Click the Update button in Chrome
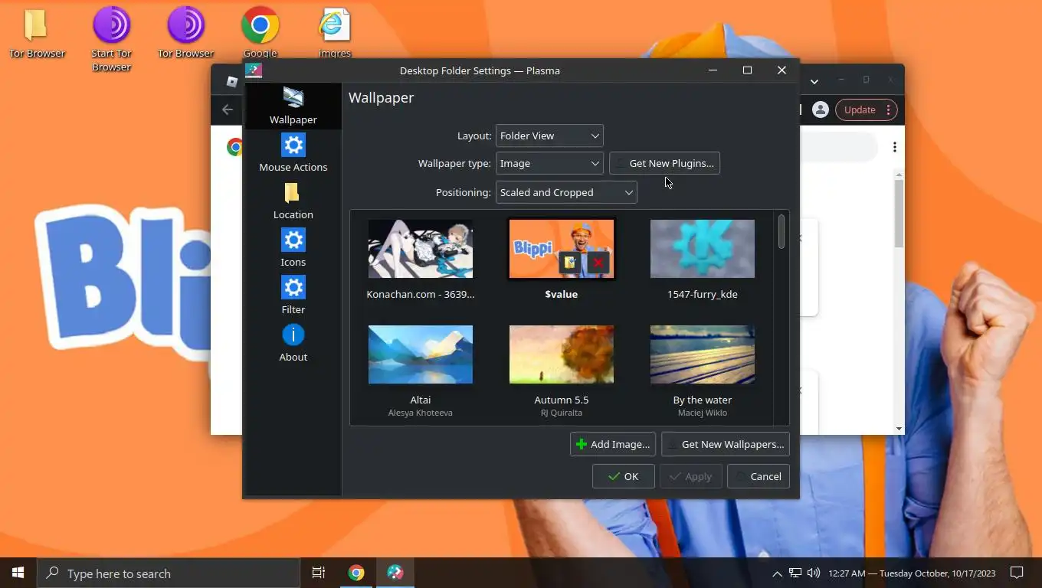Image resolution: width=1042 pixels, height=588 pixels. click(x=866, y=109)
